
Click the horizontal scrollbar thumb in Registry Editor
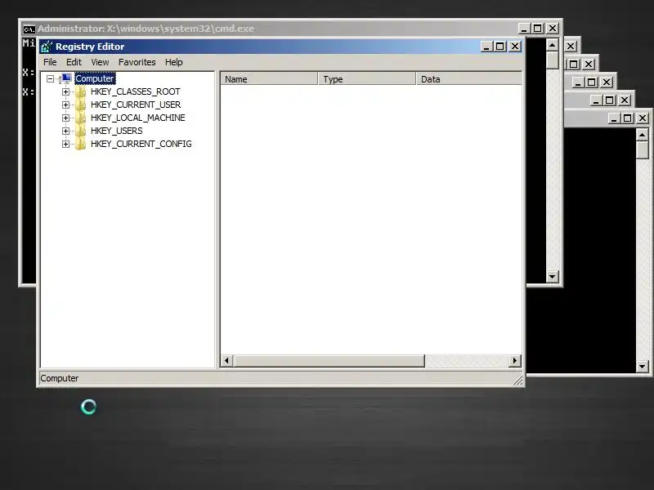pos(329,361)
